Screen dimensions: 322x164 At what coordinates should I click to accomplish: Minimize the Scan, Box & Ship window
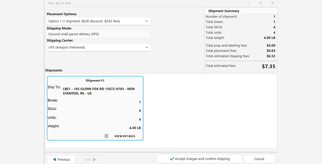(249, 3)
